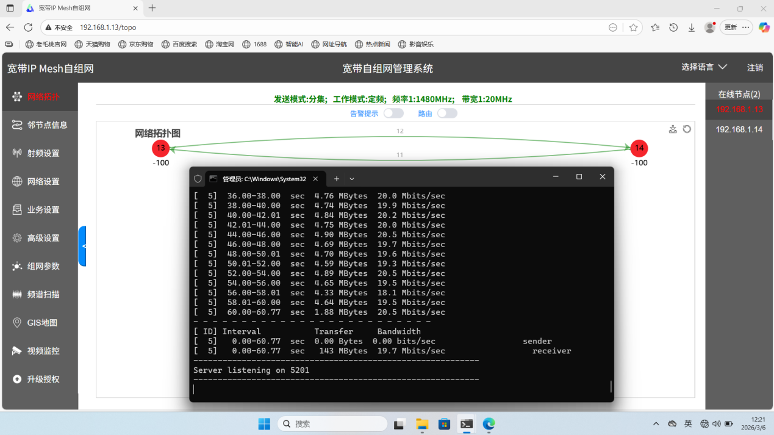Screen dimensions: 774x435
Task: Click the taskbar 搜索 search box
Action: coord(332,423)
